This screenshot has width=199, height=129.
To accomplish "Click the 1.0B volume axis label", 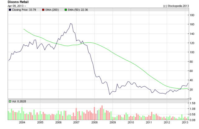I will pyautogui.click(x=193, y=109).
